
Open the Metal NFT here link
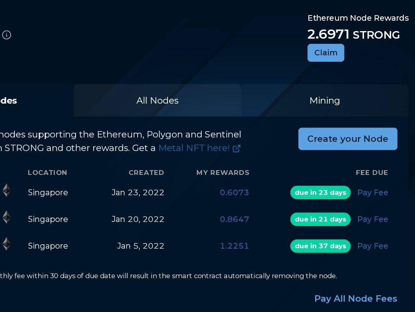[x=194, y=148]
